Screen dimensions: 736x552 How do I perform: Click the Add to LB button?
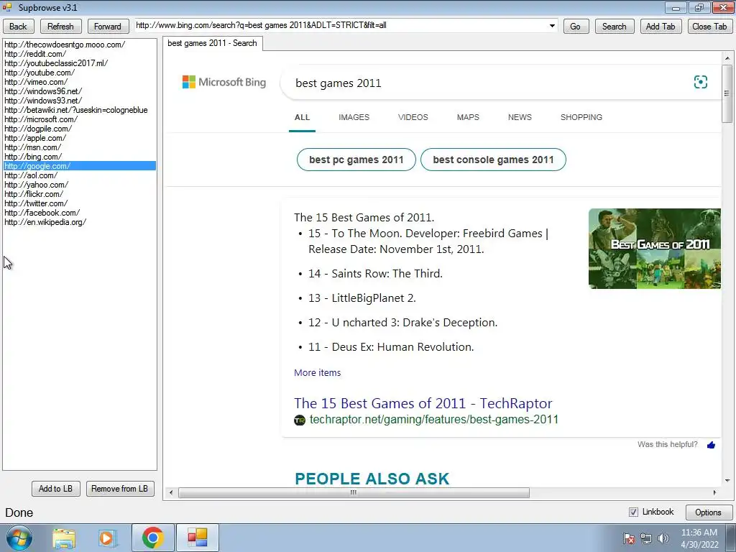pos(55,489)
